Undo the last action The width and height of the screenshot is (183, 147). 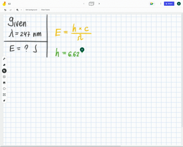point(5,10)
